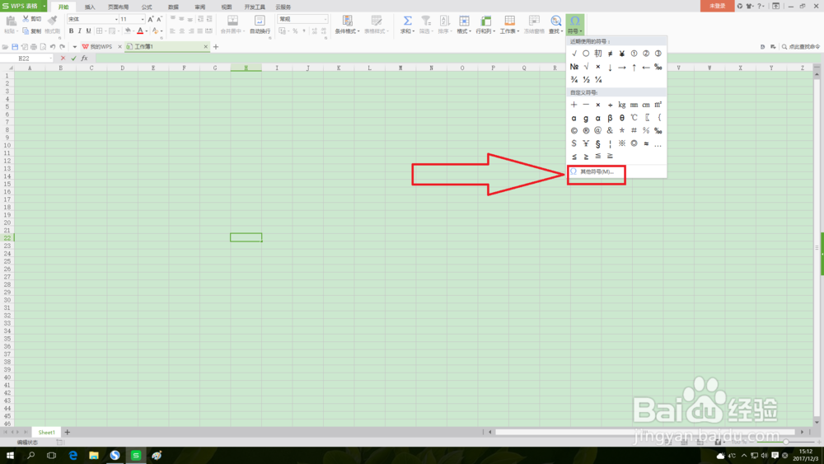Add a new sheet with plus button
824x464 pixels.
[68, 432]
